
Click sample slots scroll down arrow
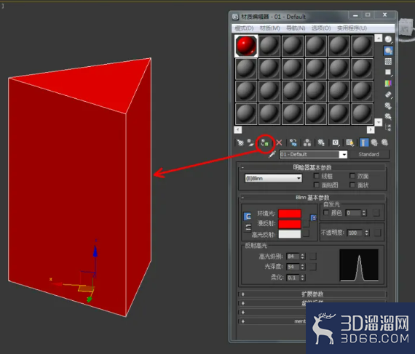pyautogui.click(x=379, y=122)
